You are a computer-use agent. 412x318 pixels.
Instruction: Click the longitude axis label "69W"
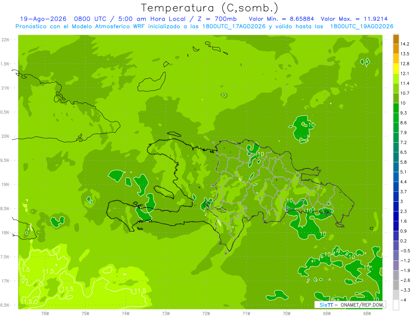pos(327,313)
